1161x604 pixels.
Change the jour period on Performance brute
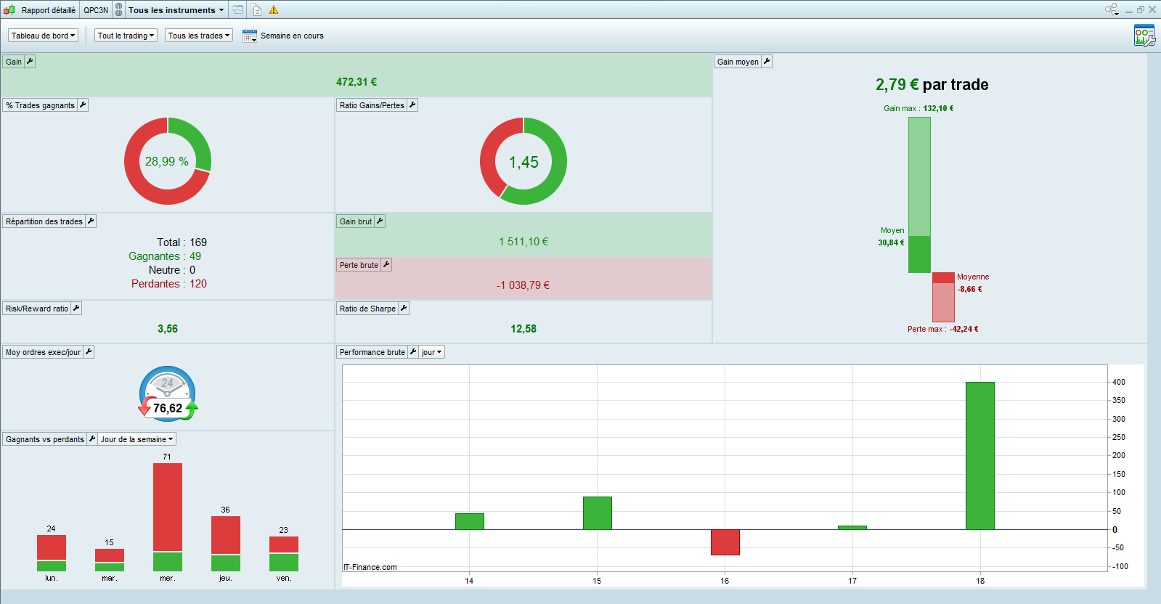[x=431, y=352]
